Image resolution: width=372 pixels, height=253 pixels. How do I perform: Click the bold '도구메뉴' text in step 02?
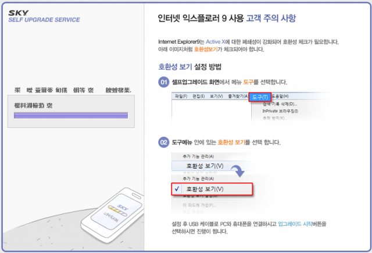(x=182, y=142)
